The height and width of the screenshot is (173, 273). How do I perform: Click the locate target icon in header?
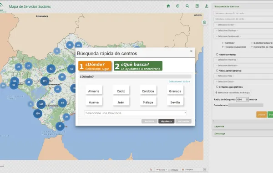pos(177,6)
